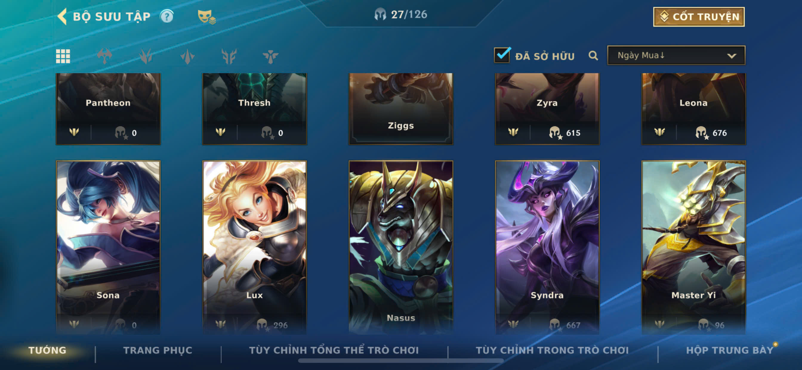Toggle the Đã Sở Hữu checkbox

coord(502,55)
